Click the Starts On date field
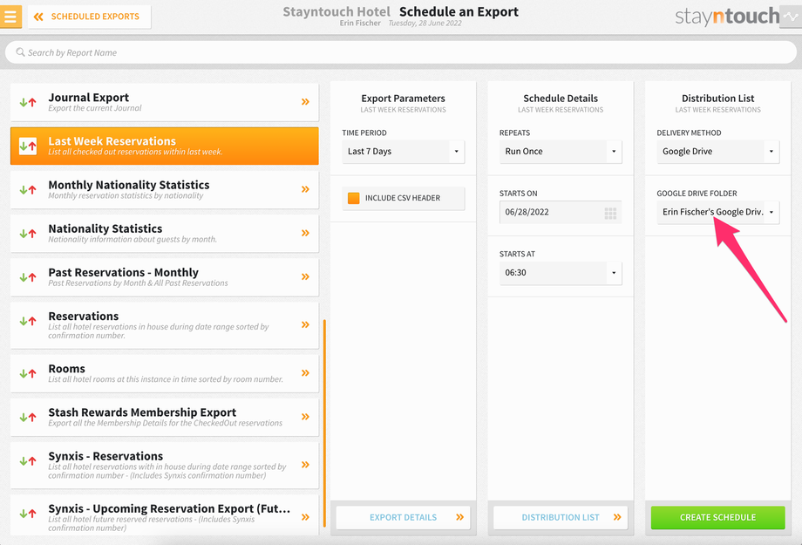The width and height of the screenshot is (802, 545). click(x=561, y=212)
